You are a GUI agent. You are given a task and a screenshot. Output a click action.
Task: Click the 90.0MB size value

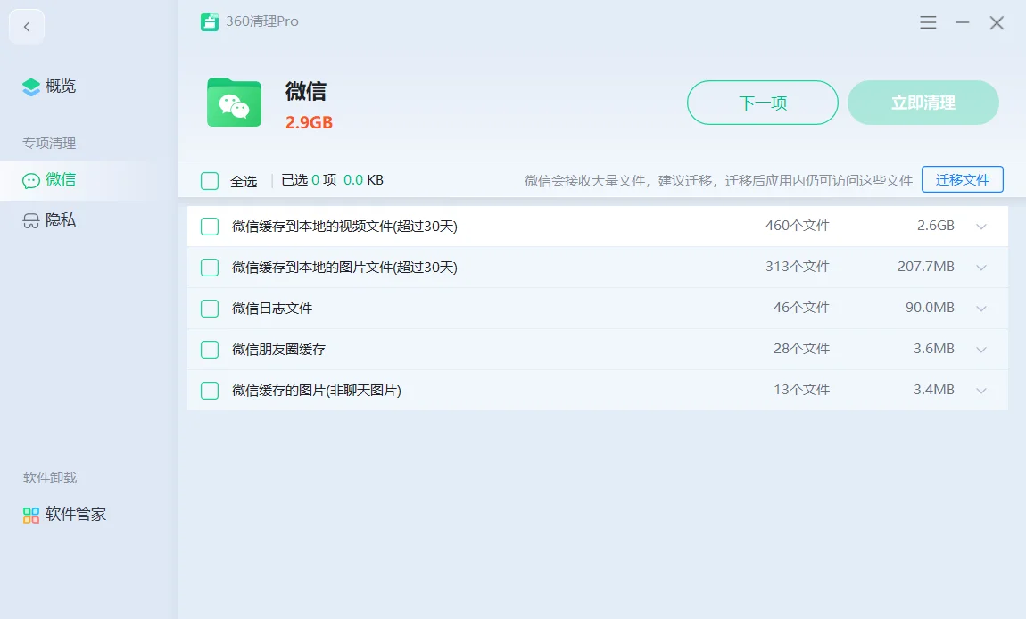click(x=930, y=308)
